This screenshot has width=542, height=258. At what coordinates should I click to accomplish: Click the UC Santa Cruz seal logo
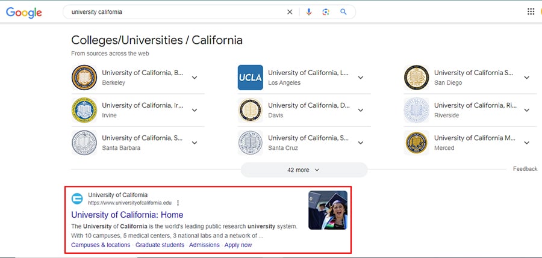pos(251,143)
